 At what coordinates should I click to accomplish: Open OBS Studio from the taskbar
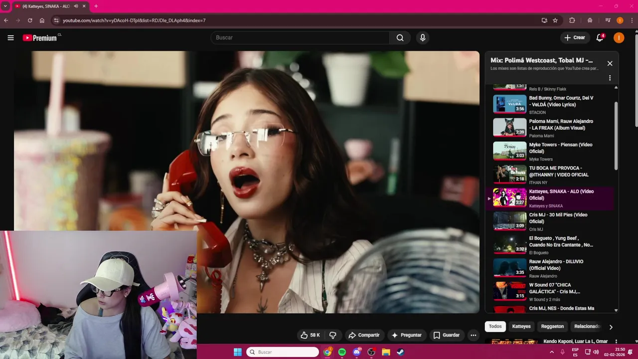[x=371, y=352]
